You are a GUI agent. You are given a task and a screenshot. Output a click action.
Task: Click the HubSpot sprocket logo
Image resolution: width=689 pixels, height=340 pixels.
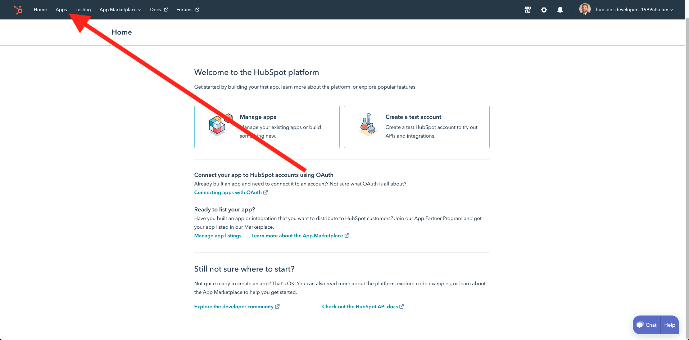pyautogui.click(x=18, y=10)
